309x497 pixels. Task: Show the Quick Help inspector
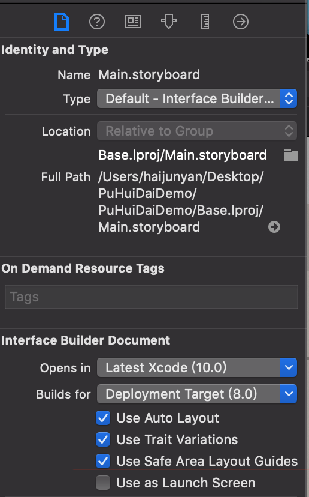(97, 22)
